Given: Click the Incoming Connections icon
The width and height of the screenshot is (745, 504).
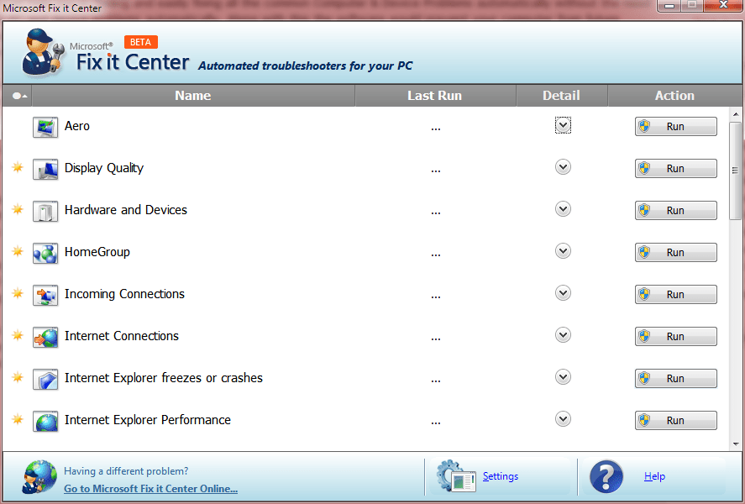Looking at the screenshot, I should click(x=45, y=295).
